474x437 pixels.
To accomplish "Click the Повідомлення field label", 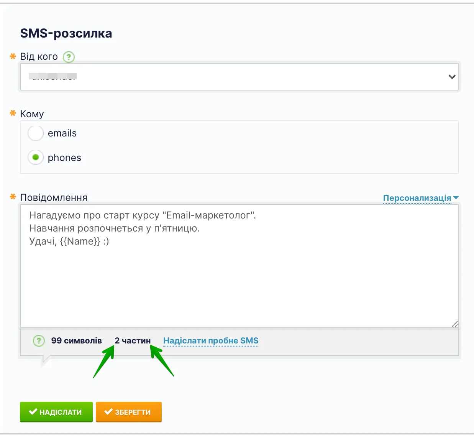I will point(54,197).
